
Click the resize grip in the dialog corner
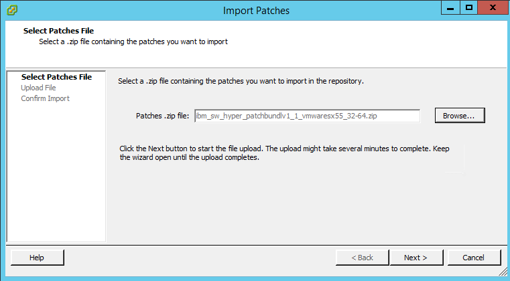[503, 271]
